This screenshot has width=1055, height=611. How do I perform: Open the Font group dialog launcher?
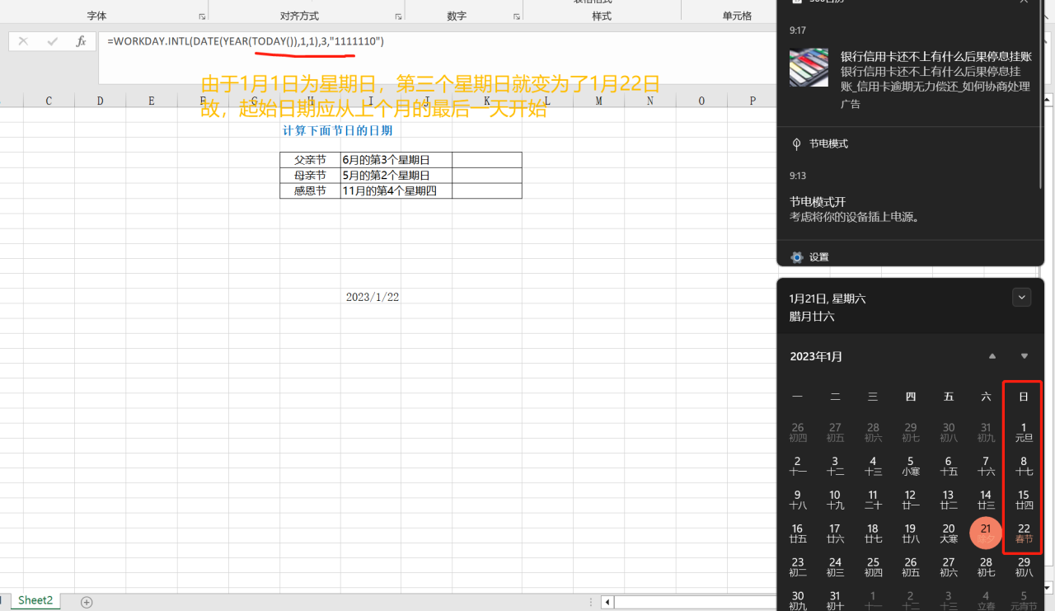[202, 16]
